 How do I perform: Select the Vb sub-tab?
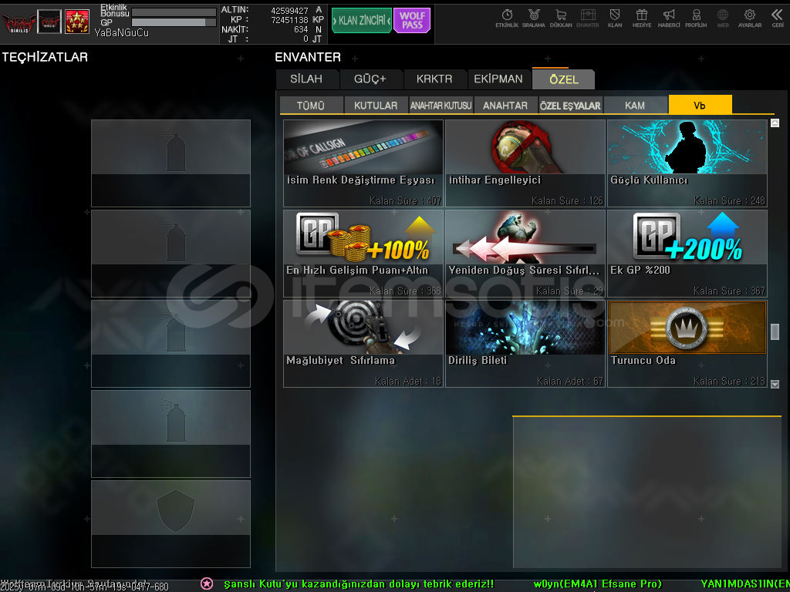[x=700, y=105]
